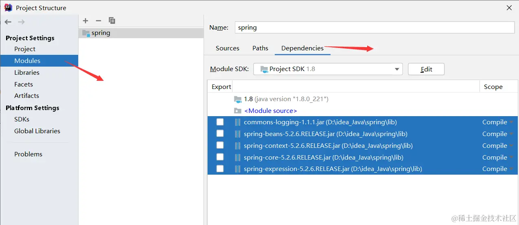Click the Scope column header
Viewport: 519px width, 225px height.
coord(493,87)
